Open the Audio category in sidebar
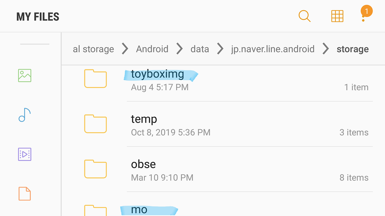Screen dimensions: 385x216 [x=25, y=115]
